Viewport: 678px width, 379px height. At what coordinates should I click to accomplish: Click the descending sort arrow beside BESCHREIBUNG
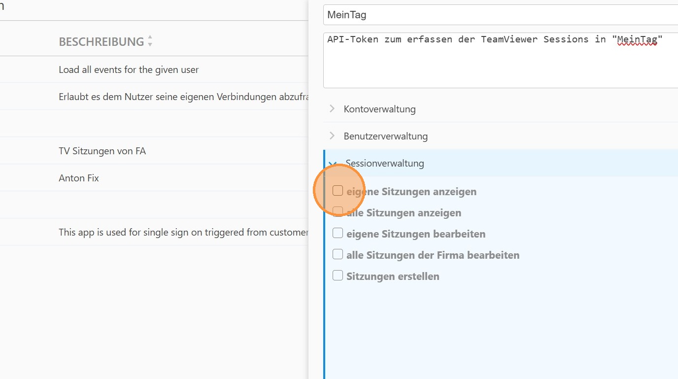click(150, 44)
